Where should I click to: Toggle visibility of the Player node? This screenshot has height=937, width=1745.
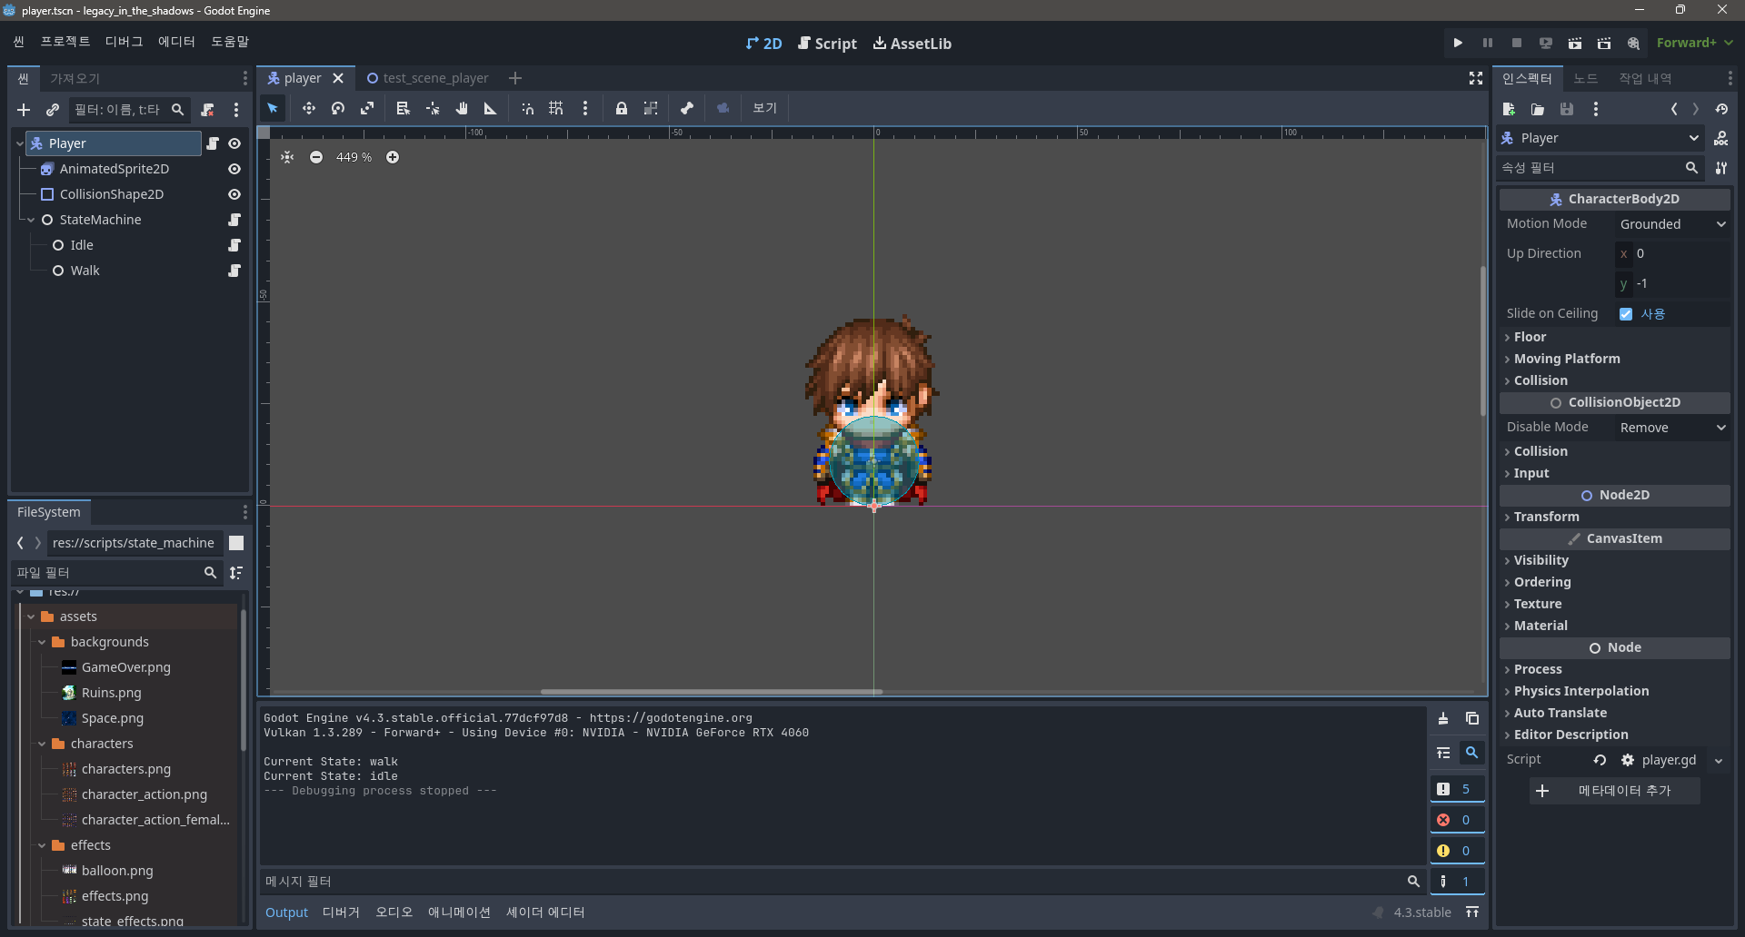coord(234,143)
